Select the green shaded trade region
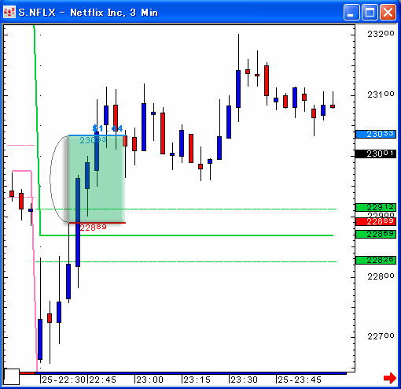 (x=97, y=179)
